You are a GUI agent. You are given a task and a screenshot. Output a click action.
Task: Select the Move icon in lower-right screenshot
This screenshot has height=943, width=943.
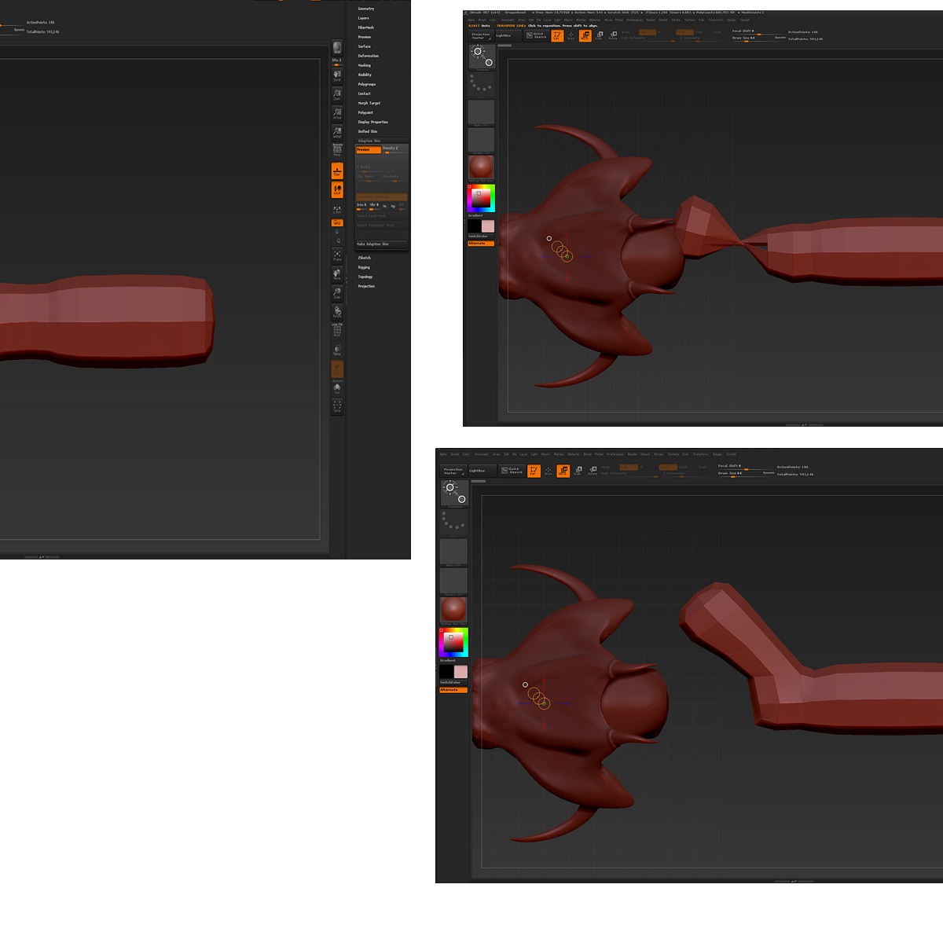click(563, 471)
